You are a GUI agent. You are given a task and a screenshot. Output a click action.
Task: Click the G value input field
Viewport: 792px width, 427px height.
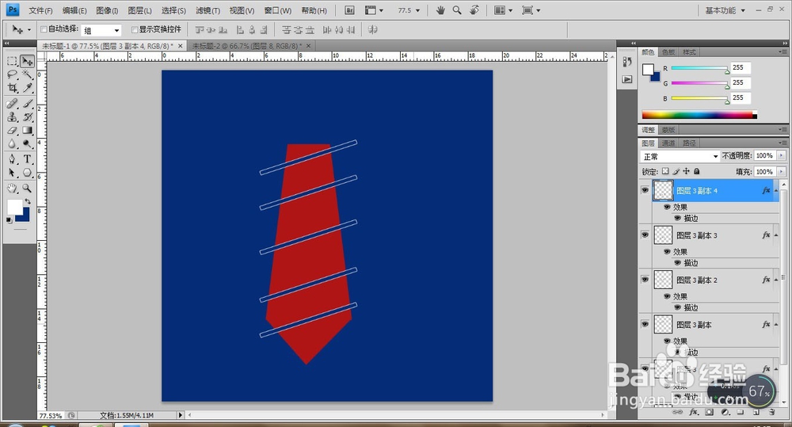(741, 82)
